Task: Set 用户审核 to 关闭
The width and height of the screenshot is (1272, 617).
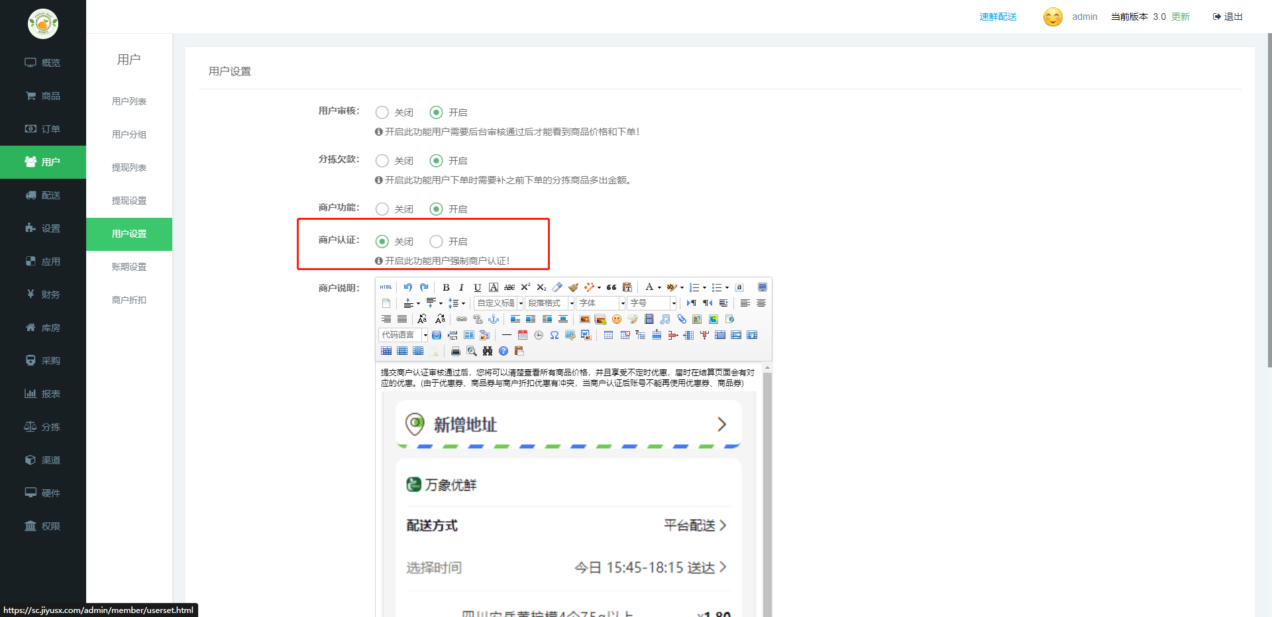Action: coord(382,113)
